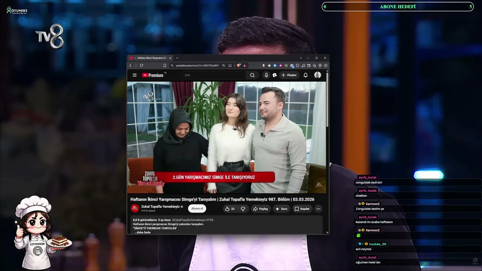Click chat message 'Zonguldak dedim ya'
This screenshot has width=482, height=271.
[x=370, y=209]
